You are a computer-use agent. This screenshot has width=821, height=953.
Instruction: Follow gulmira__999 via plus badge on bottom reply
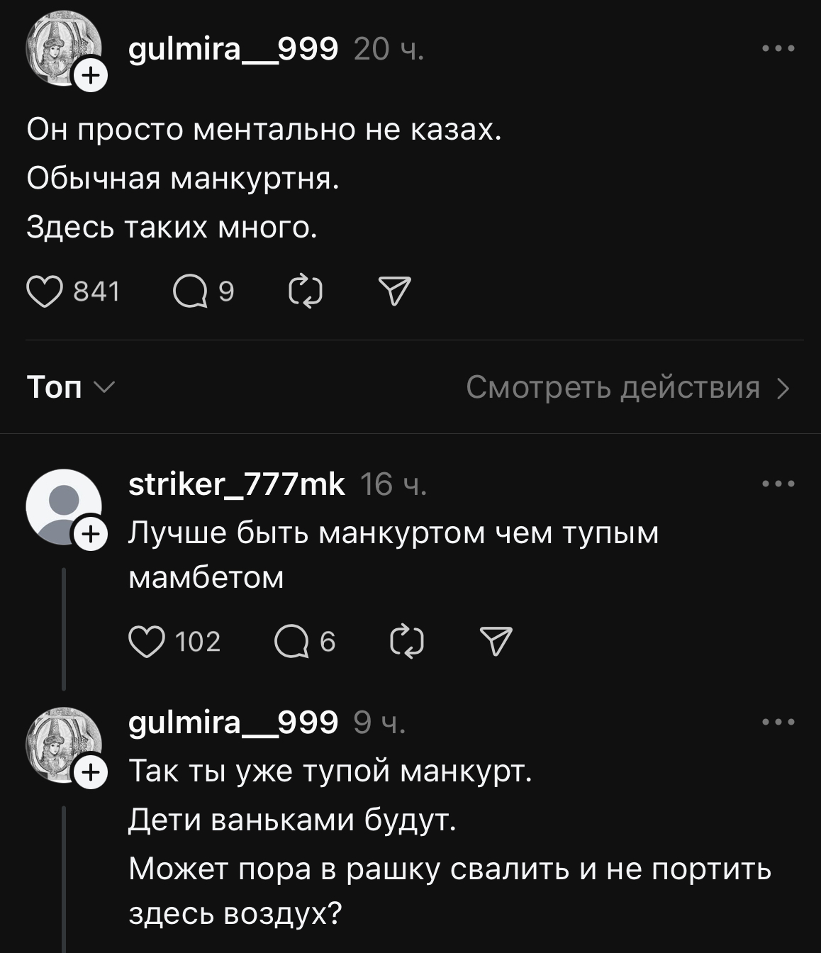[90, 773]
